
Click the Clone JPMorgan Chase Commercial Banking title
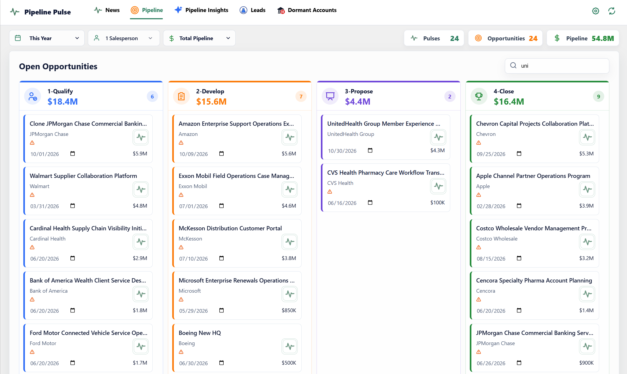pyautogui.click(x=88, y=124)
